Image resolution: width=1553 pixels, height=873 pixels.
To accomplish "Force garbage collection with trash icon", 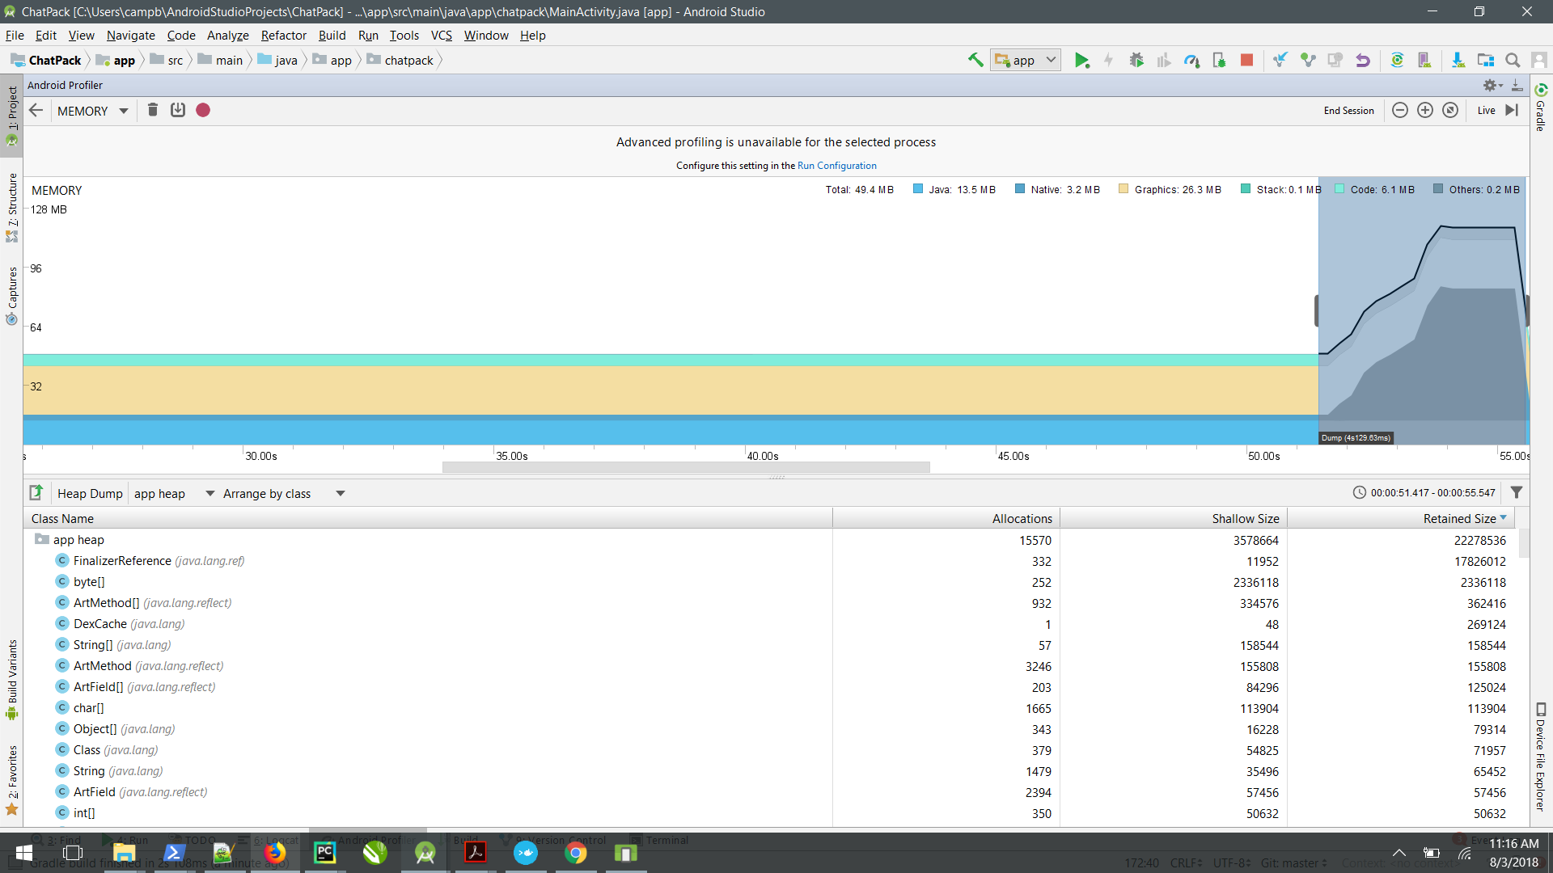I will coord(152,110).
